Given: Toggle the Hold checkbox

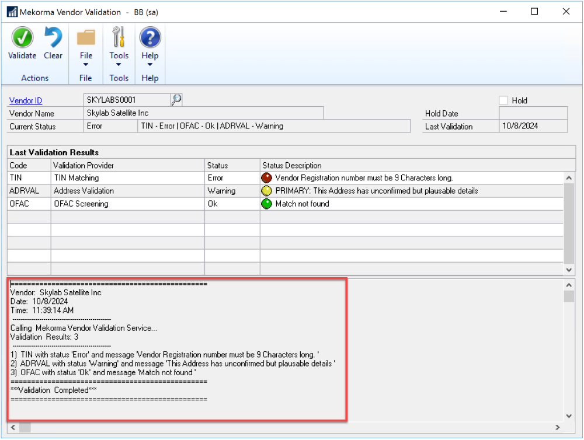Looking at the screenshot, I should [503, 100].
